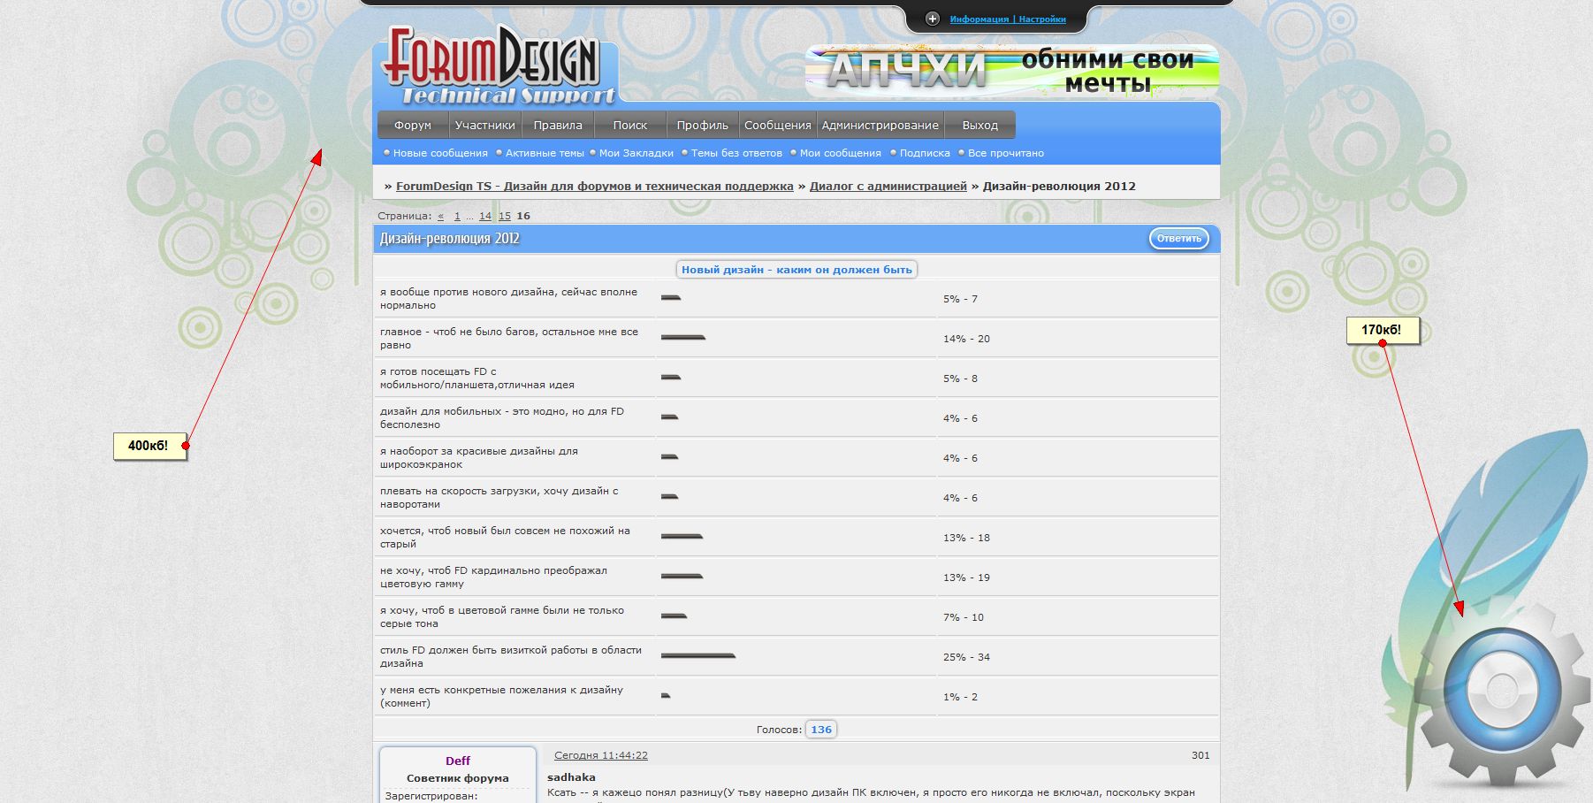Open the ForumDesign TS breadcrumb link
Screen dimensions: 1593x803
click(x=595, y=187)
